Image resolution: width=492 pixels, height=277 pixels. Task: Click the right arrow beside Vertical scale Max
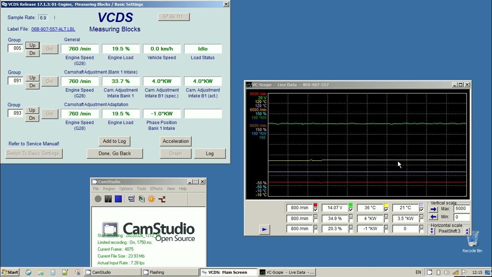tap(434, 209)
